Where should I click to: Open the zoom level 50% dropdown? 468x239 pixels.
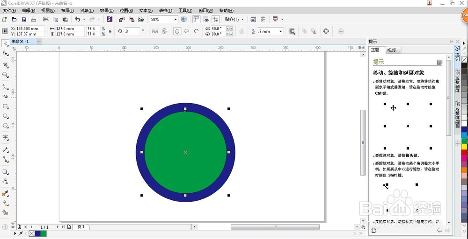click(175, 19)
